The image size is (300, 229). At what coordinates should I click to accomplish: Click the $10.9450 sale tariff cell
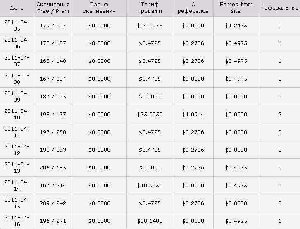[150, 186]
